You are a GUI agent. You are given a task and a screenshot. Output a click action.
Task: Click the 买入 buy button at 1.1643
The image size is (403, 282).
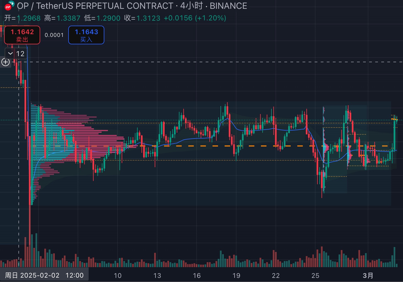(x=86, y=35)
